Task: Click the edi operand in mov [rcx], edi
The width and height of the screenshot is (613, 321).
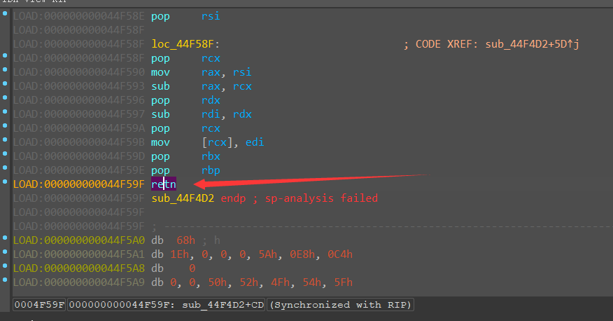Action: tap(255, 142)
